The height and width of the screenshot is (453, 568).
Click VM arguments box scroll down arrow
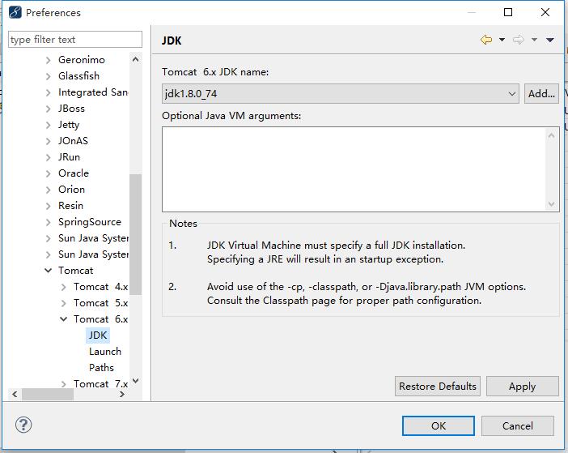(552, 204)
